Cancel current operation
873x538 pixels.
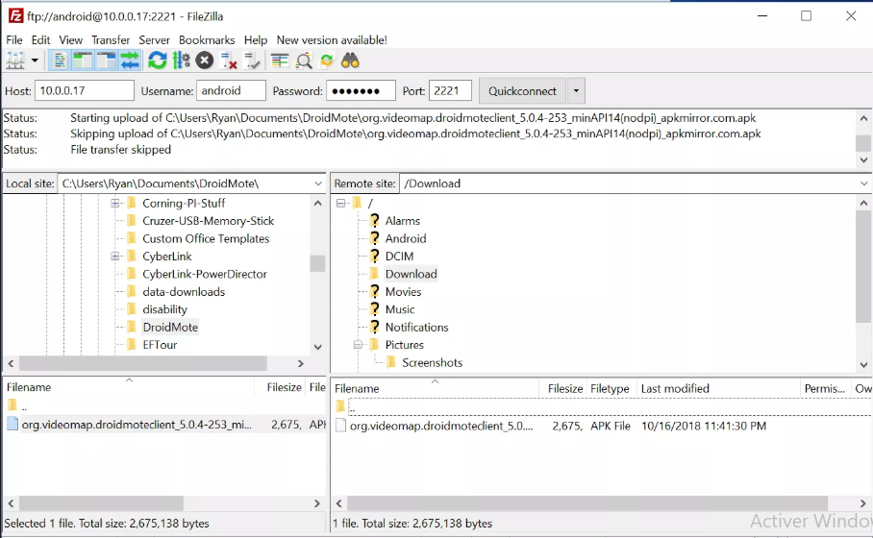click(205, 61)
